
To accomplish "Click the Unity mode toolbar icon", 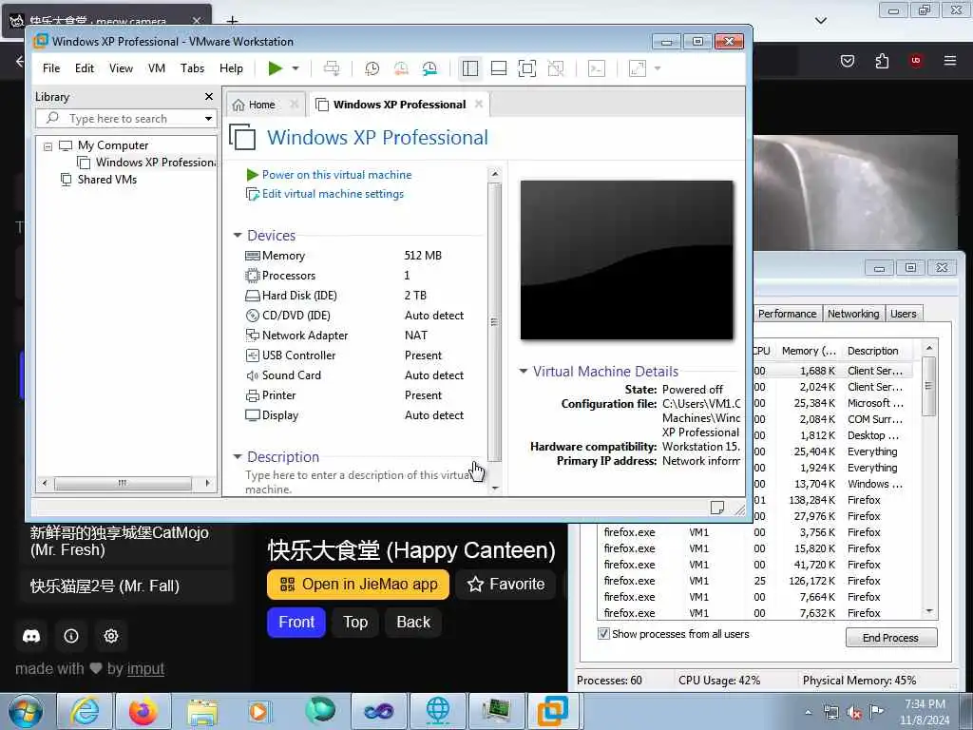I will [556, 68].
